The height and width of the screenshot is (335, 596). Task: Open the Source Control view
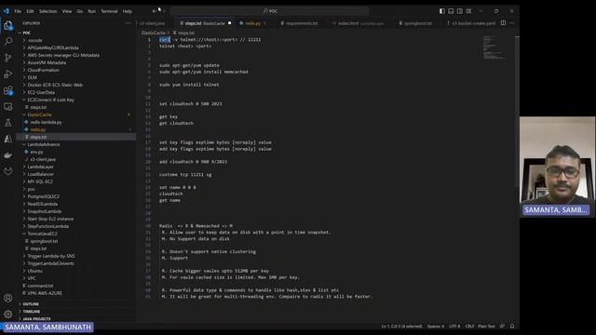(8, 58)
